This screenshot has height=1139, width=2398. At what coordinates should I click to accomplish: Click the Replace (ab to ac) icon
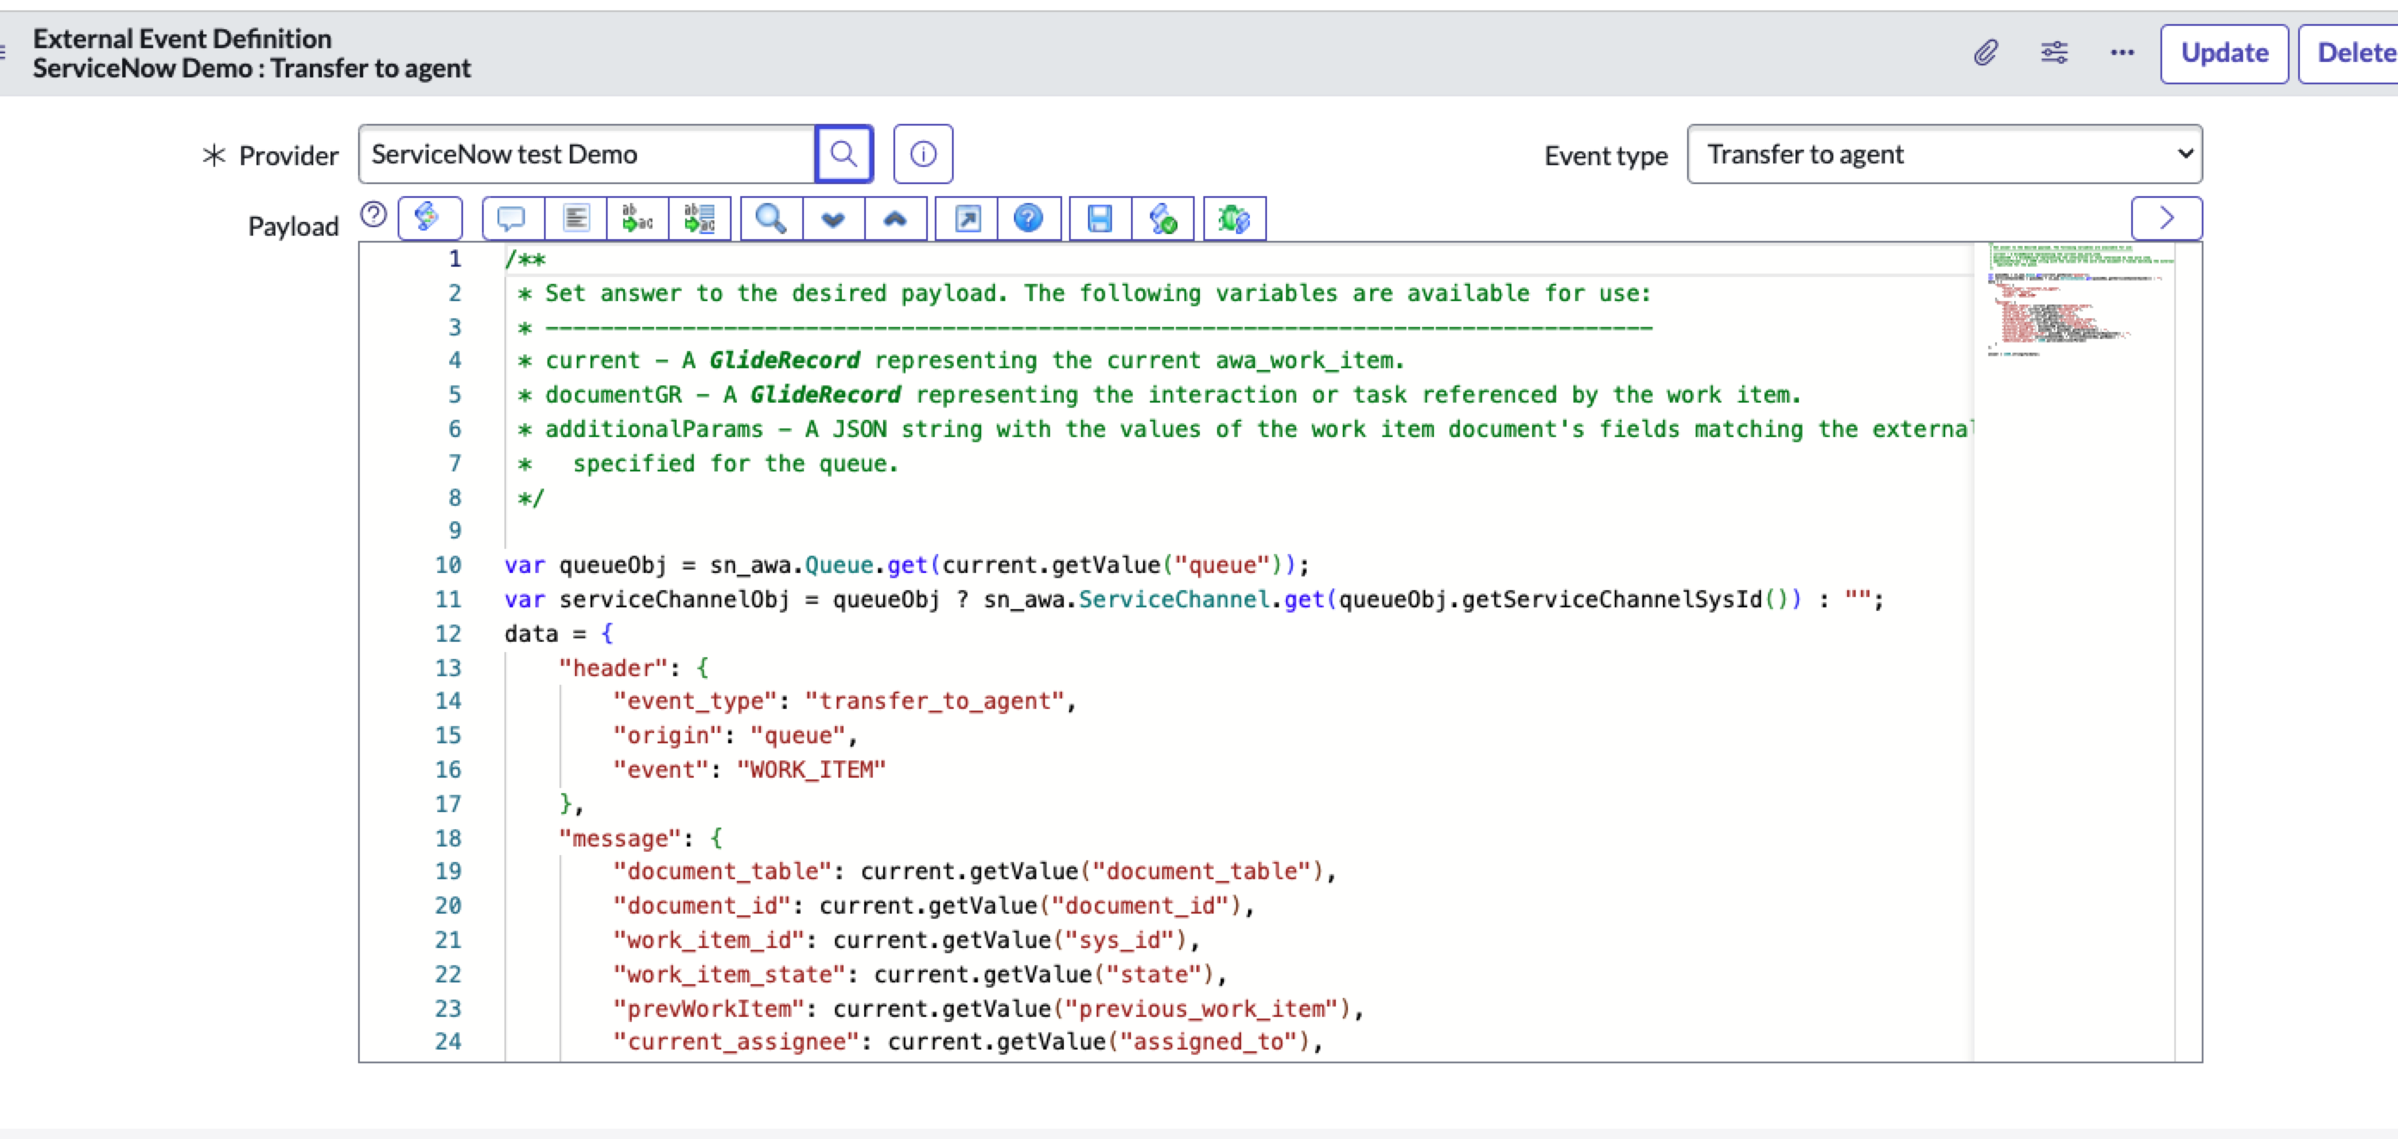(x=638, y=219)
